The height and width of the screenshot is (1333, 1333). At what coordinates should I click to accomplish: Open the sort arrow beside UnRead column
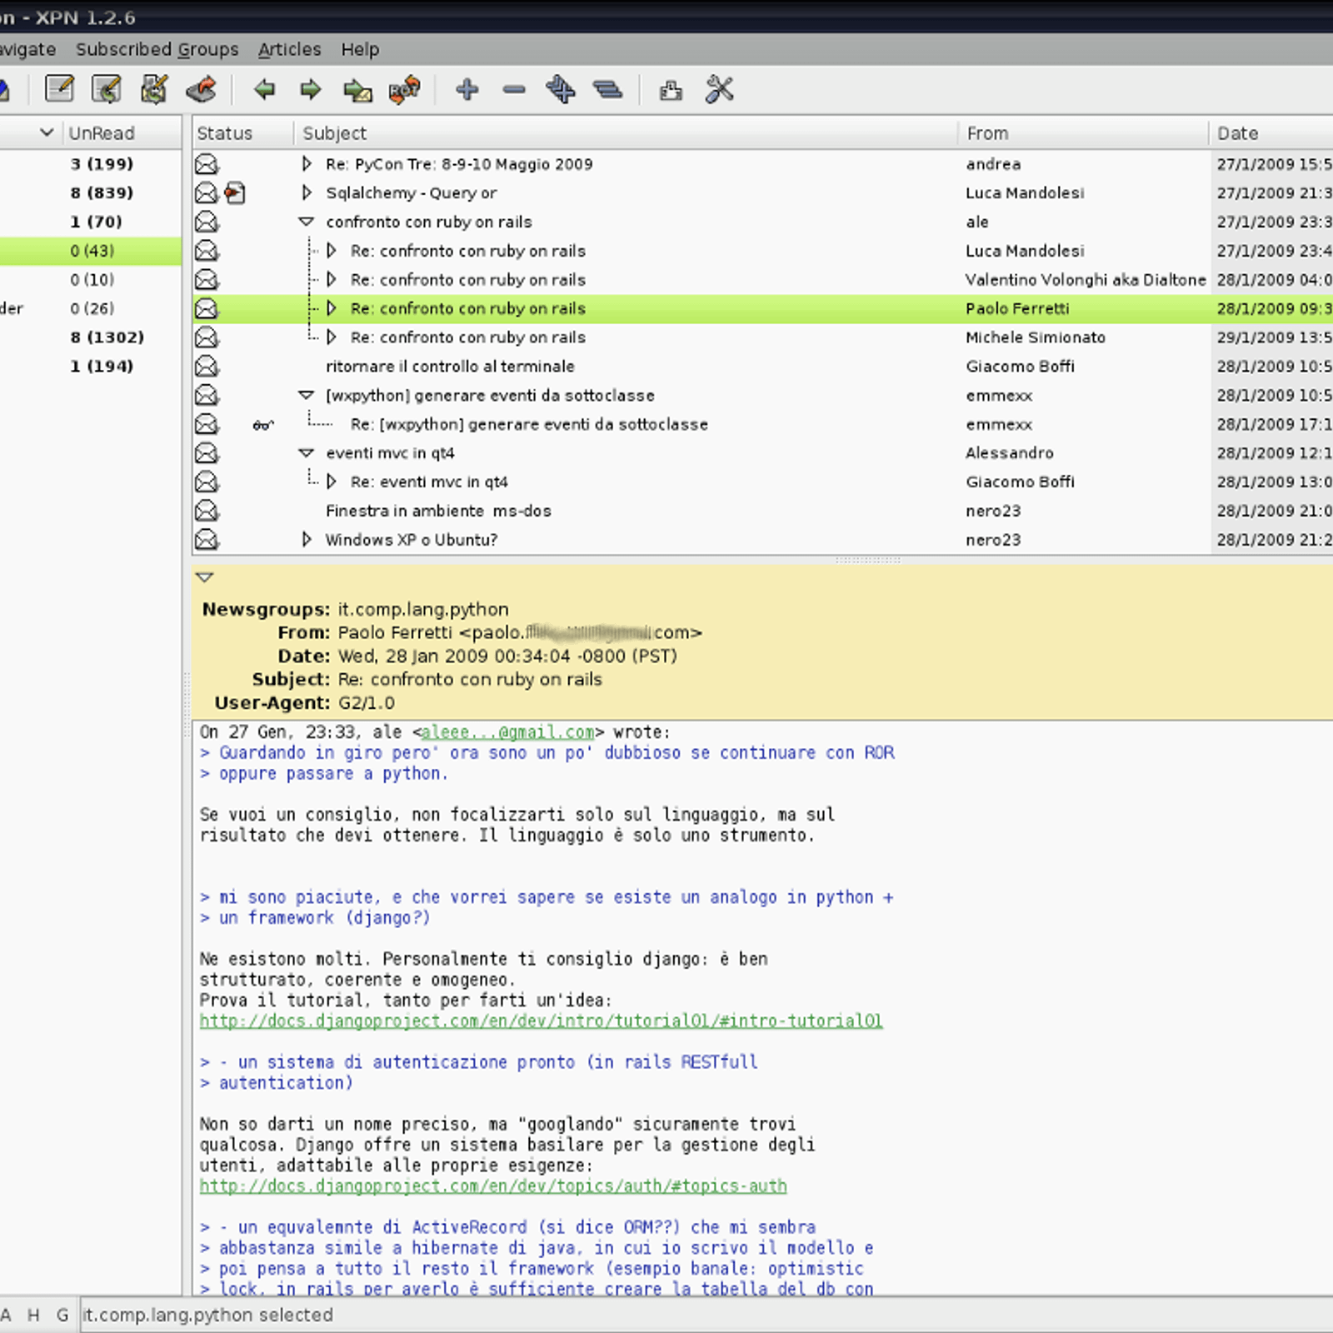click(47, 132)
